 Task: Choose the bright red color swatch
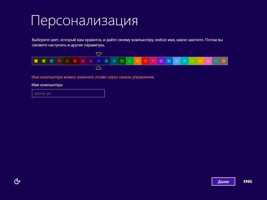click(x=145, y=61)
